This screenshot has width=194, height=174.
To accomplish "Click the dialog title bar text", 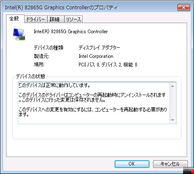I will coord(61,7).
